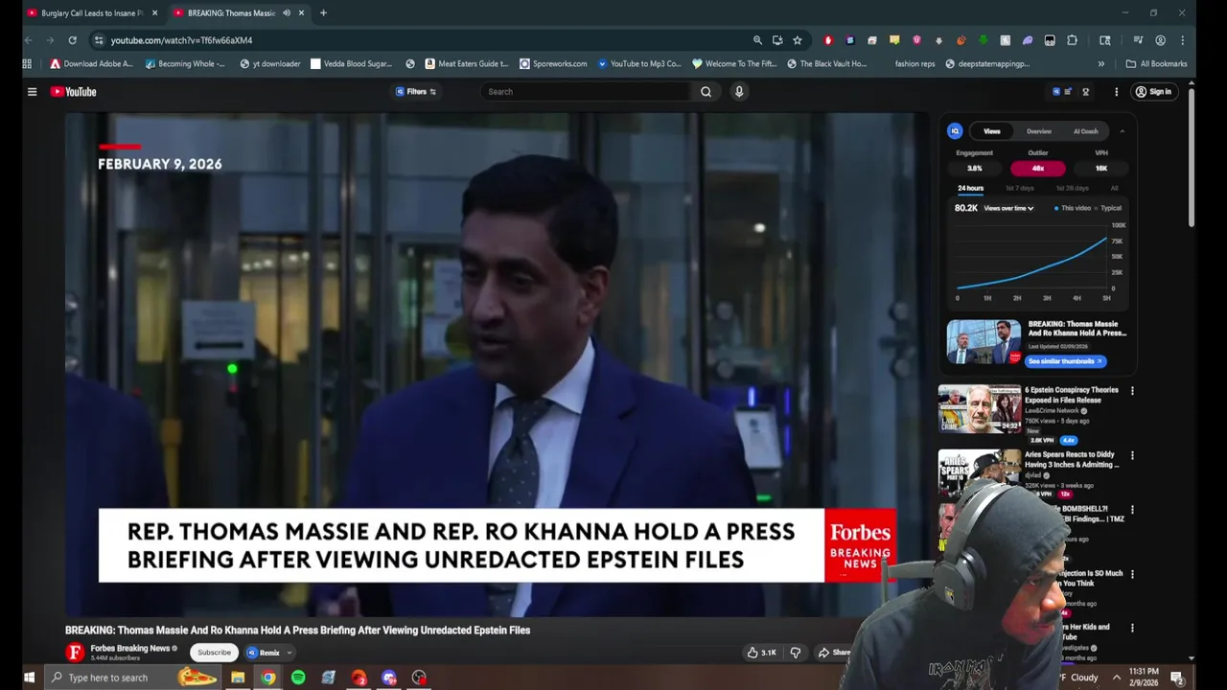Go to the YouTube home logo

click(x=74, y=92)
